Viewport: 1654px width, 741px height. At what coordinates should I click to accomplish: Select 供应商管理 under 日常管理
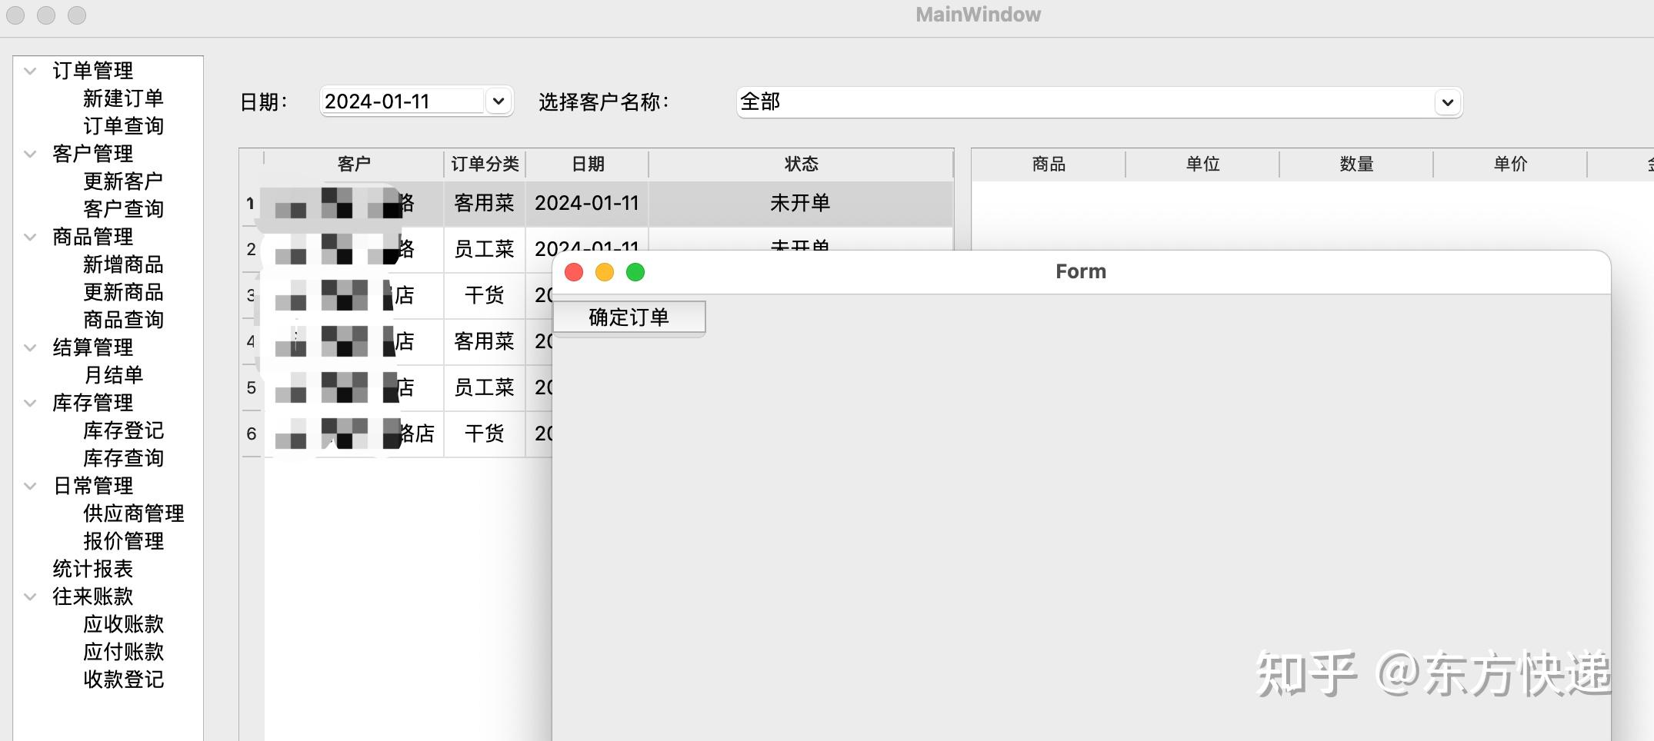(x=134, y=513)
